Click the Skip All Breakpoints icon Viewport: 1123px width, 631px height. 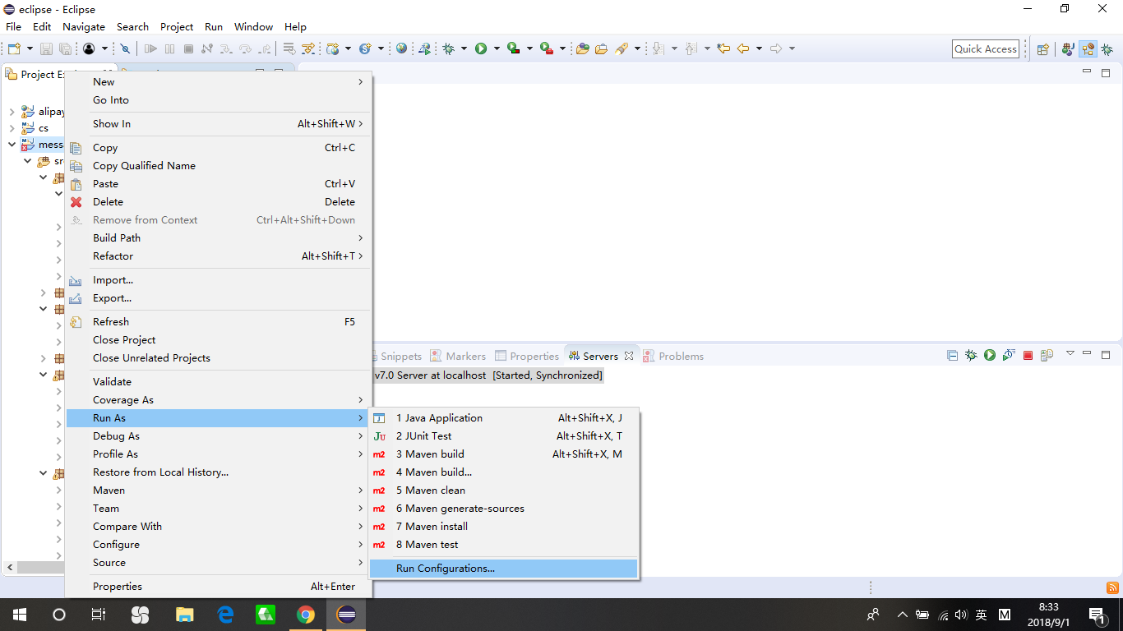[125, 49]
